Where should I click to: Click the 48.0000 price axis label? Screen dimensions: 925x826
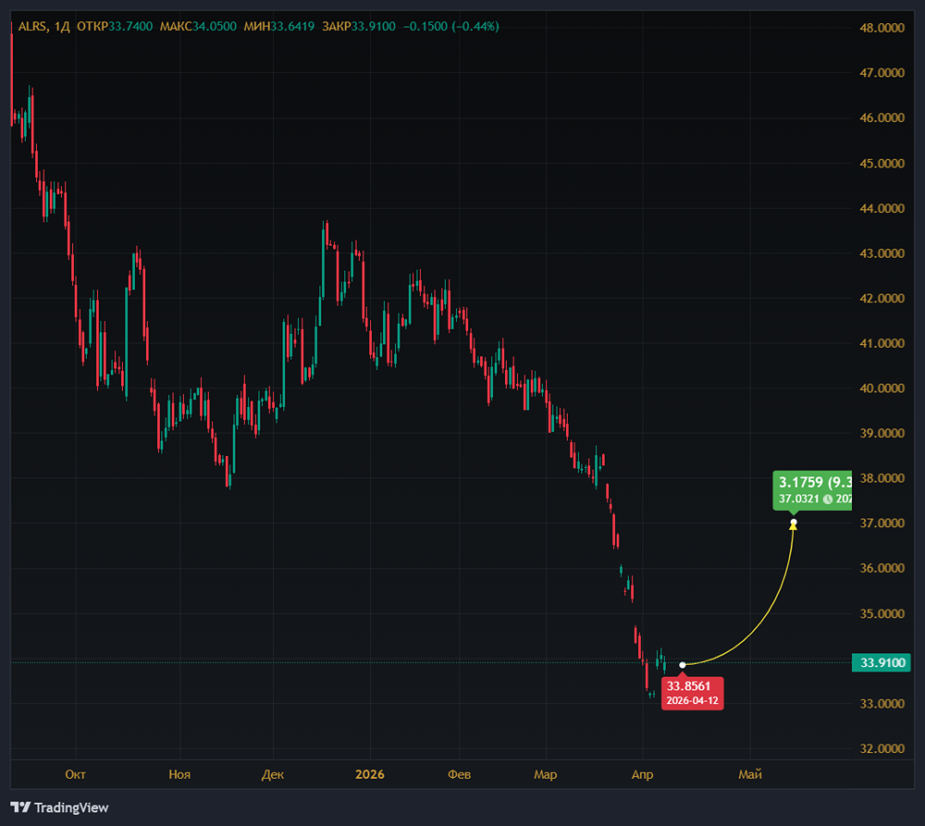(882, 28)
